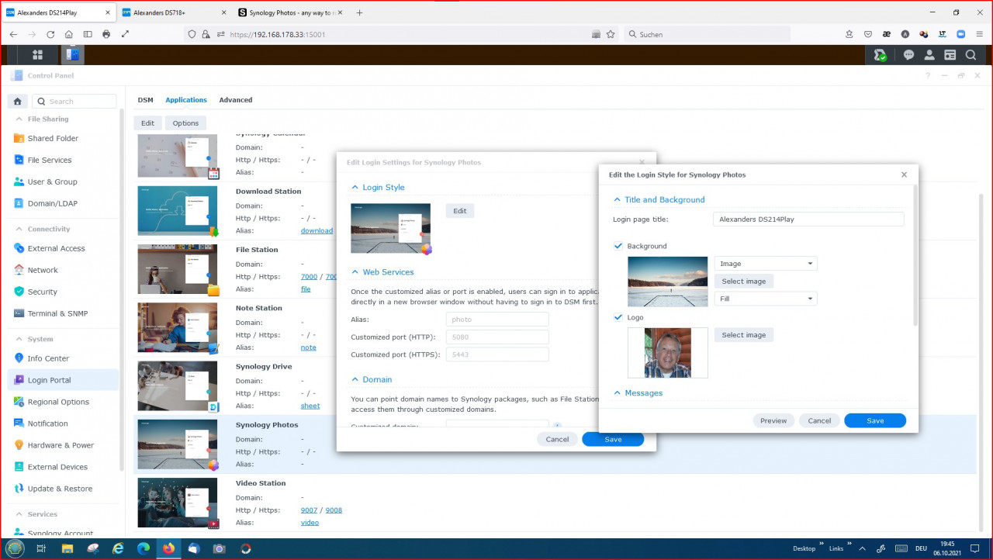Open the Main Menu grid icon

pyautogui.click(x=36, y=54)
